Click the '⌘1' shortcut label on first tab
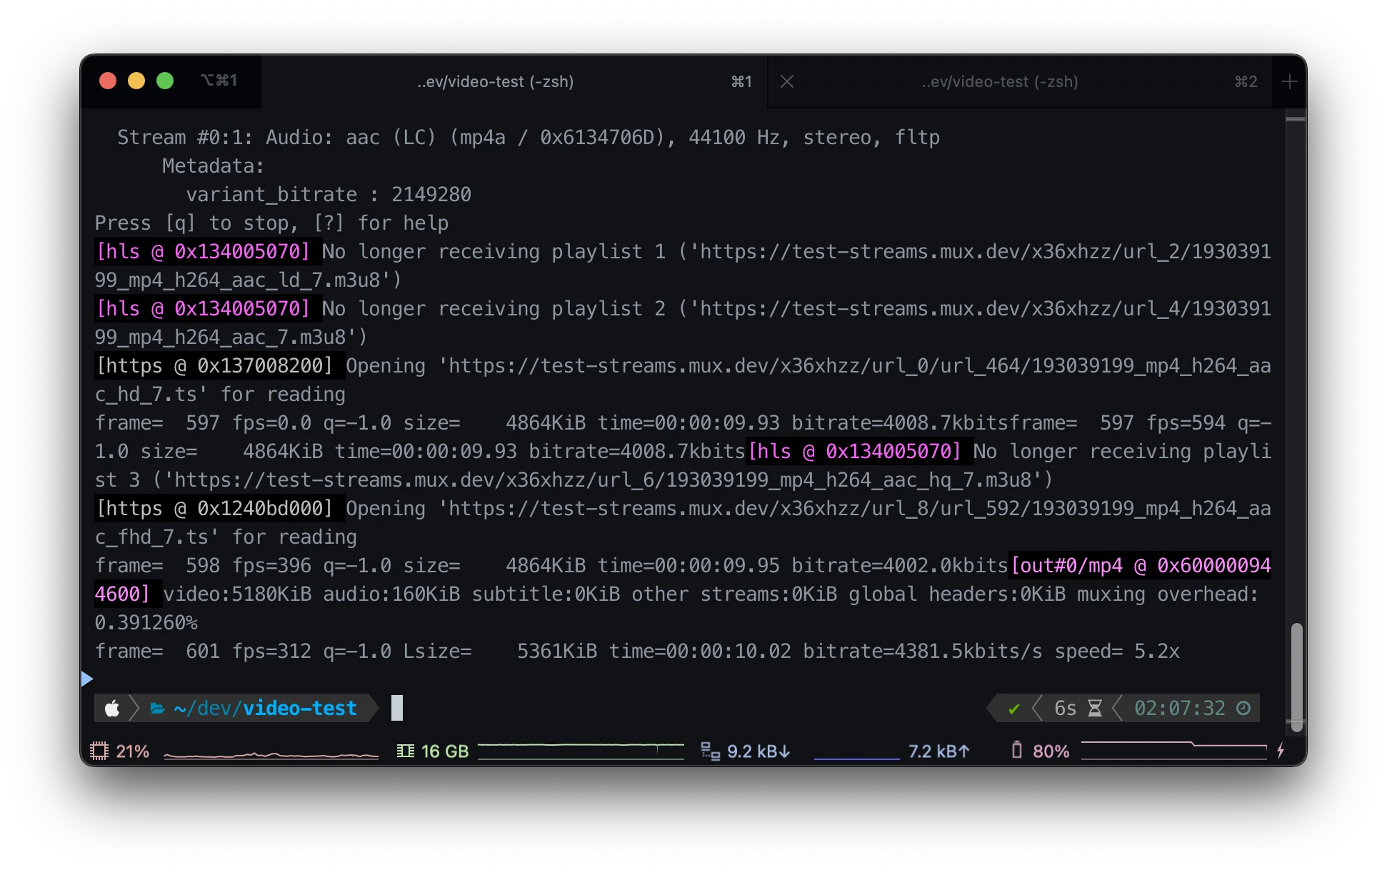 pos(741,81)
